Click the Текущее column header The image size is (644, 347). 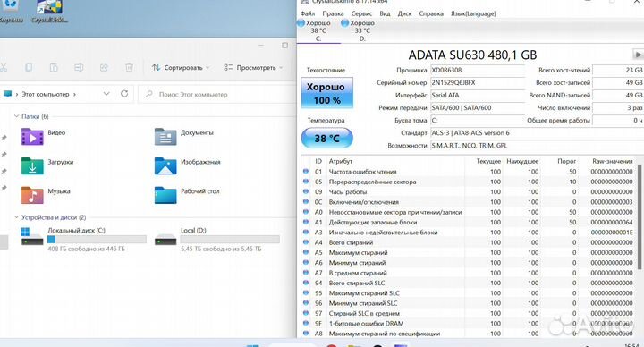[488, 161]
